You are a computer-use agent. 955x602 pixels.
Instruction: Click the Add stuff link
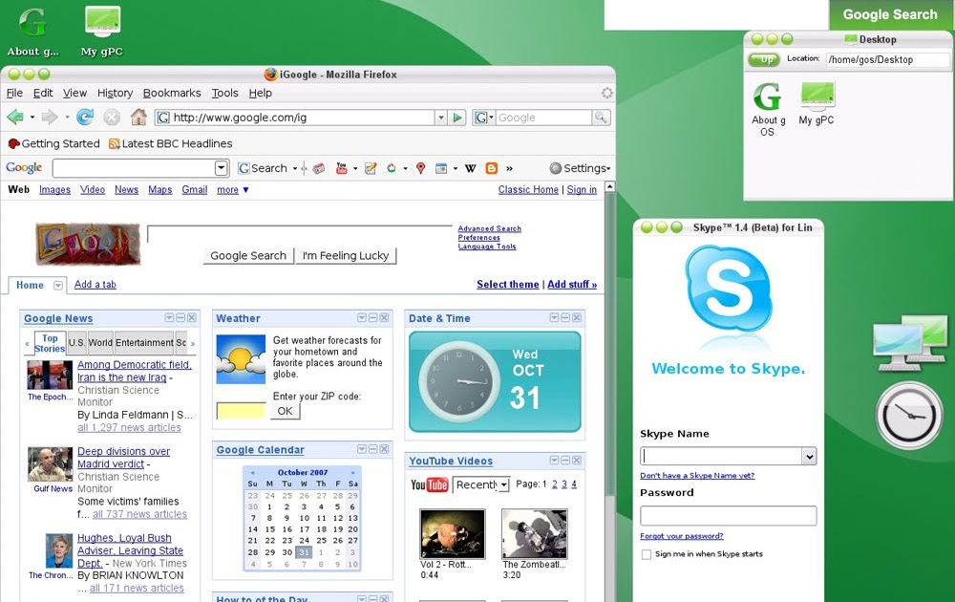pyautogui.click(x=572, y=285)
